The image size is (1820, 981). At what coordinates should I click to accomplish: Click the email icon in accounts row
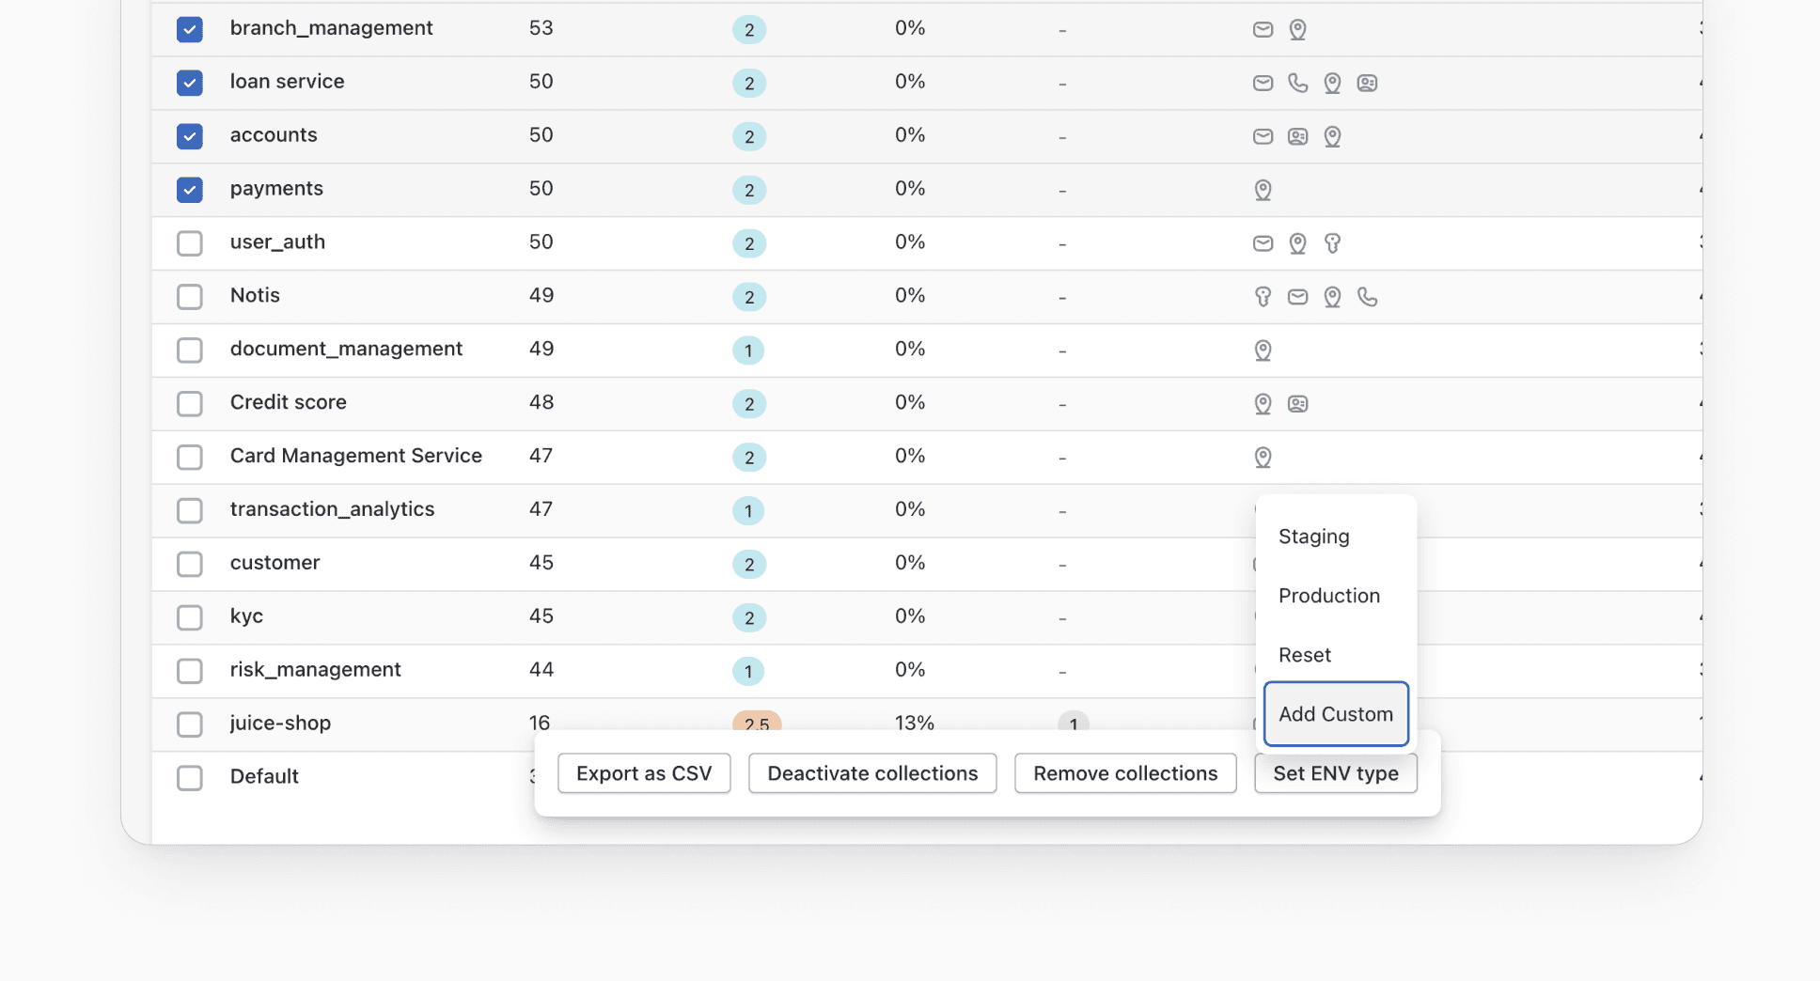tap(1263, 136)
